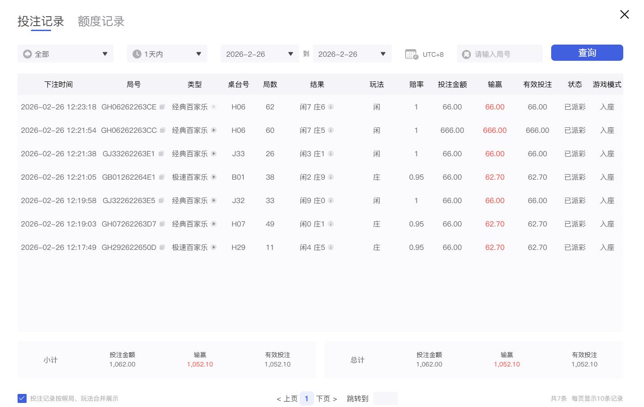Select the 投注记录 tab
644x407 pixels.
40,21
